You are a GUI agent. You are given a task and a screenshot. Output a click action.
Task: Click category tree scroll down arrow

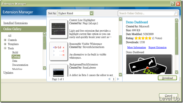click(x=44, y=68)
